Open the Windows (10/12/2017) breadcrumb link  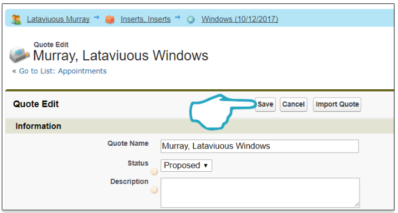tap(240, 19)
